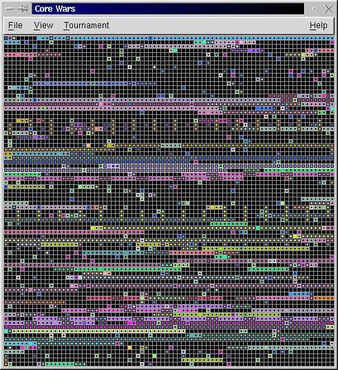Viewport: 338px width, 370px height.
Task: Open the Tournament menu
Action: (87, 25)
